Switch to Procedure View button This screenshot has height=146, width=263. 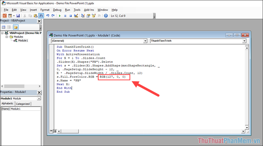[x=51, y=131]
